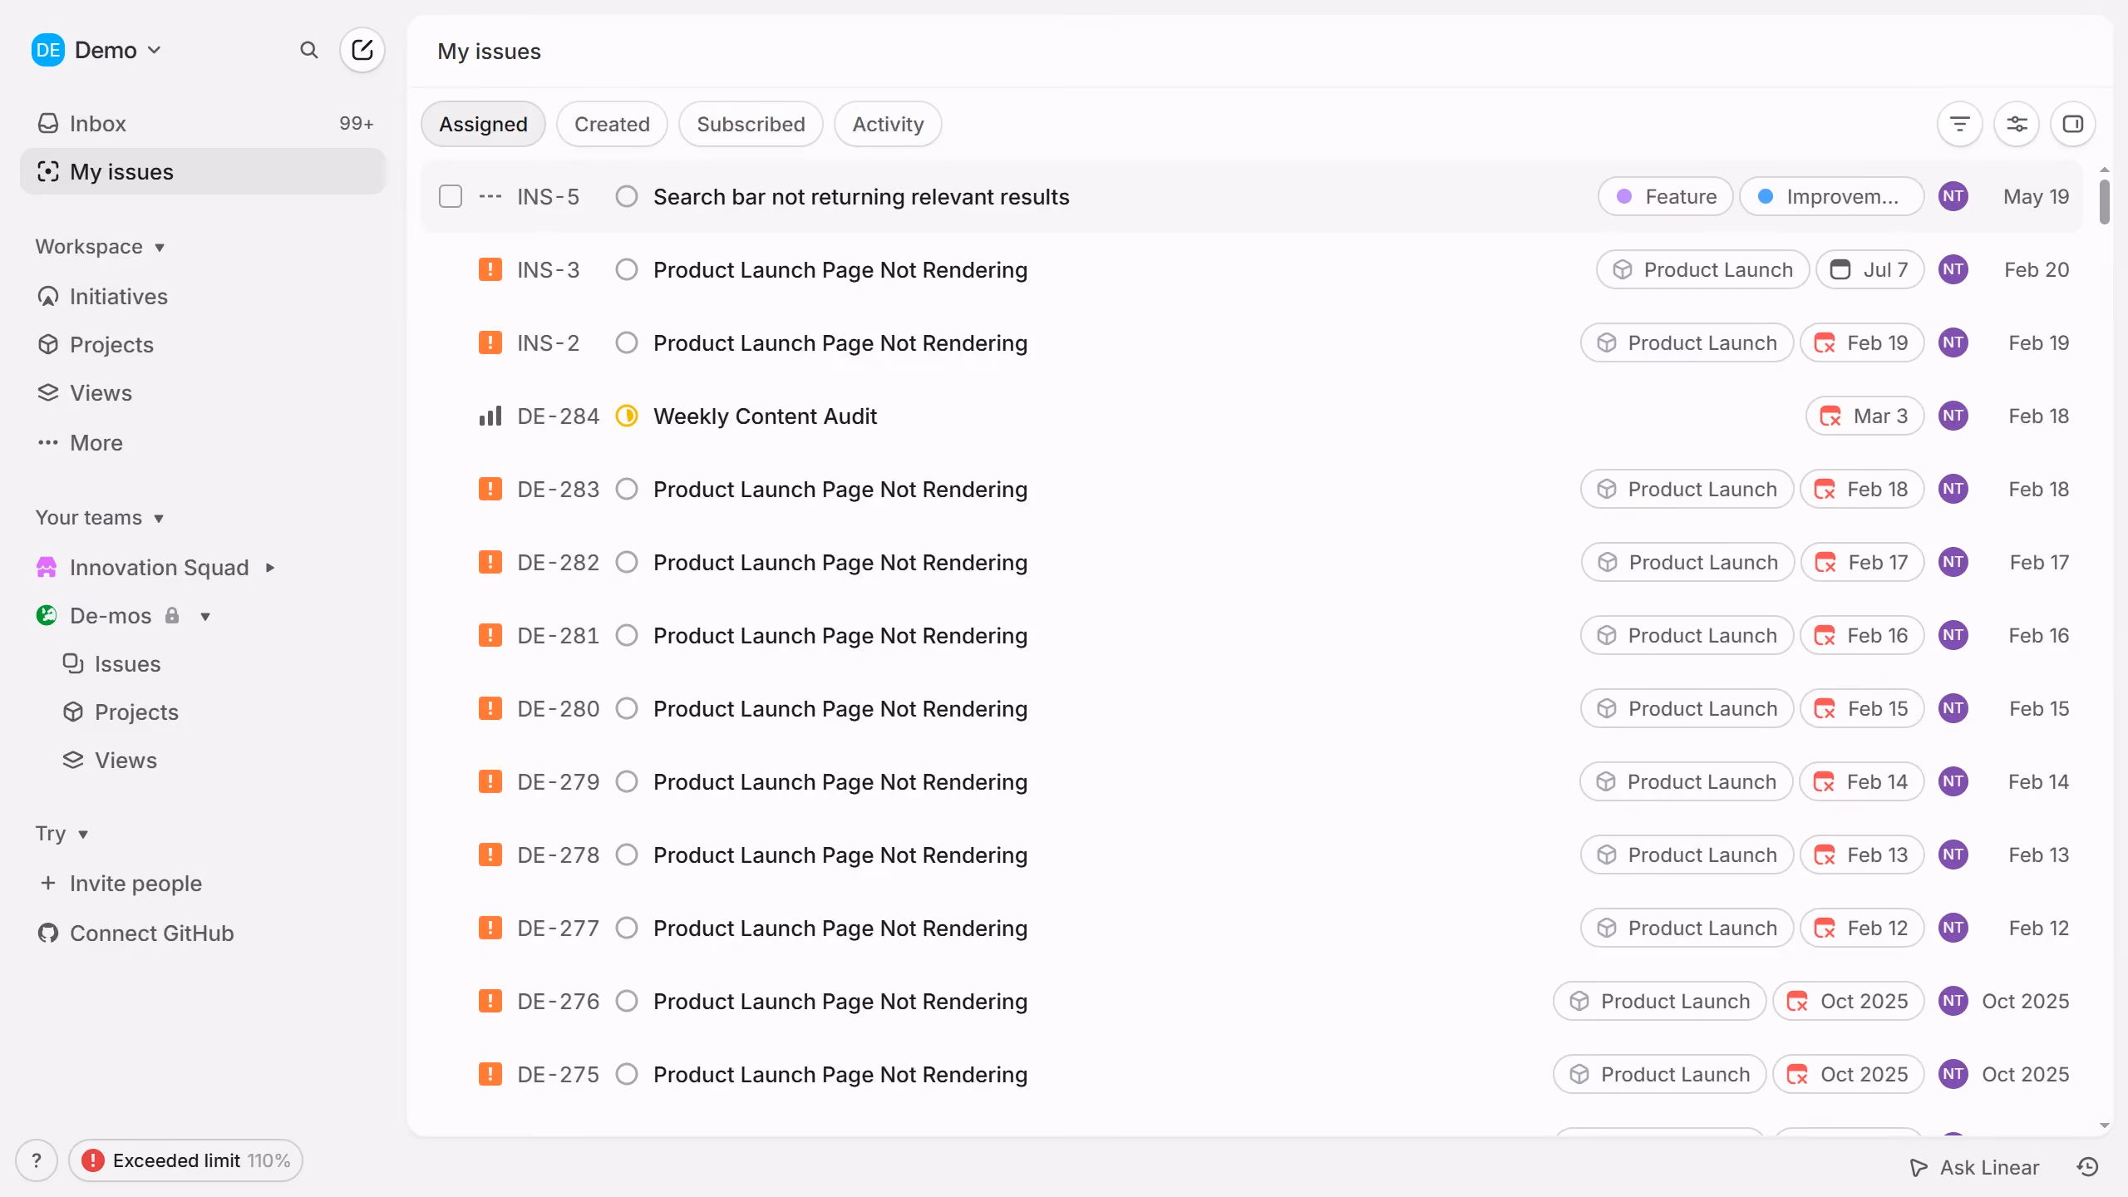Click NT assignee avatar on INS-5
Image resolution: width=2128 pixels, height=1197 pixels.
(1953, 196)
